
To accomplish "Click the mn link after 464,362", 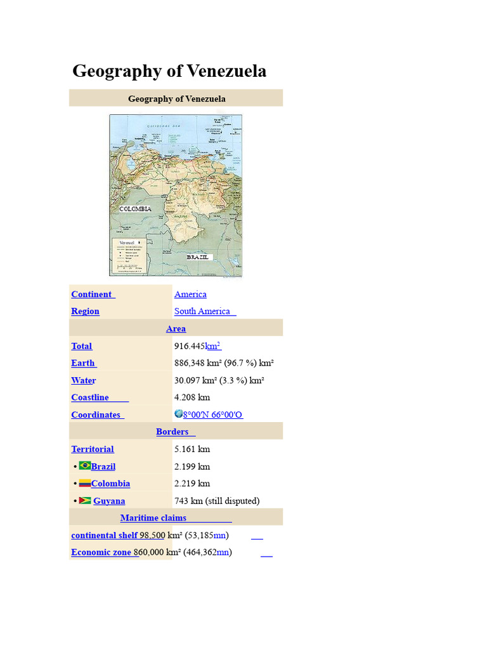I will [223, 553].
